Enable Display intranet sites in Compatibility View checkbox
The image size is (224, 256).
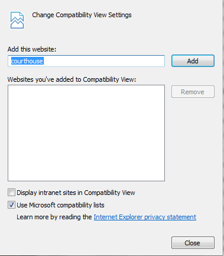pyautogui.click(x=11, y=192)
